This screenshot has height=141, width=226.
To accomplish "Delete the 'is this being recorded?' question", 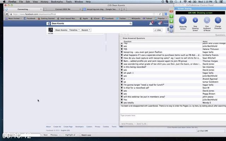I will click(x=121, y=67).
